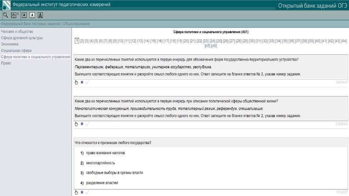Set largest font size with last A icon
349x196 pixels.
point(40,15)
